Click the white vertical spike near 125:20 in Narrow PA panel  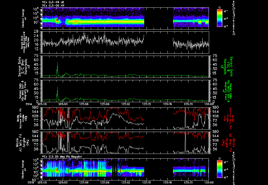[185, 118]
